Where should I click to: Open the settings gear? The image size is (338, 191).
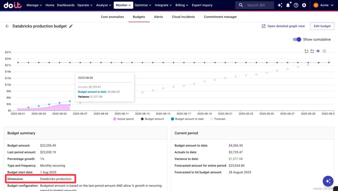[304, 5]
